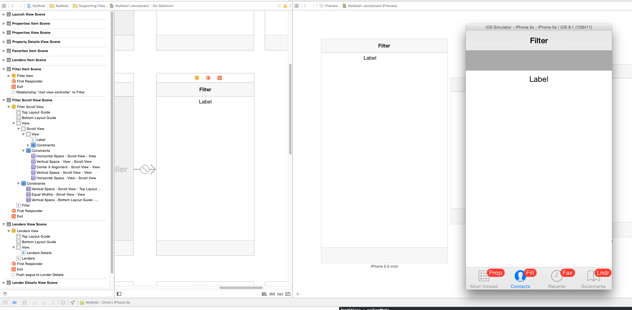Select Top Layout Guide under Filter Scroll View
The image size is (632, 310).
(36, 112)
